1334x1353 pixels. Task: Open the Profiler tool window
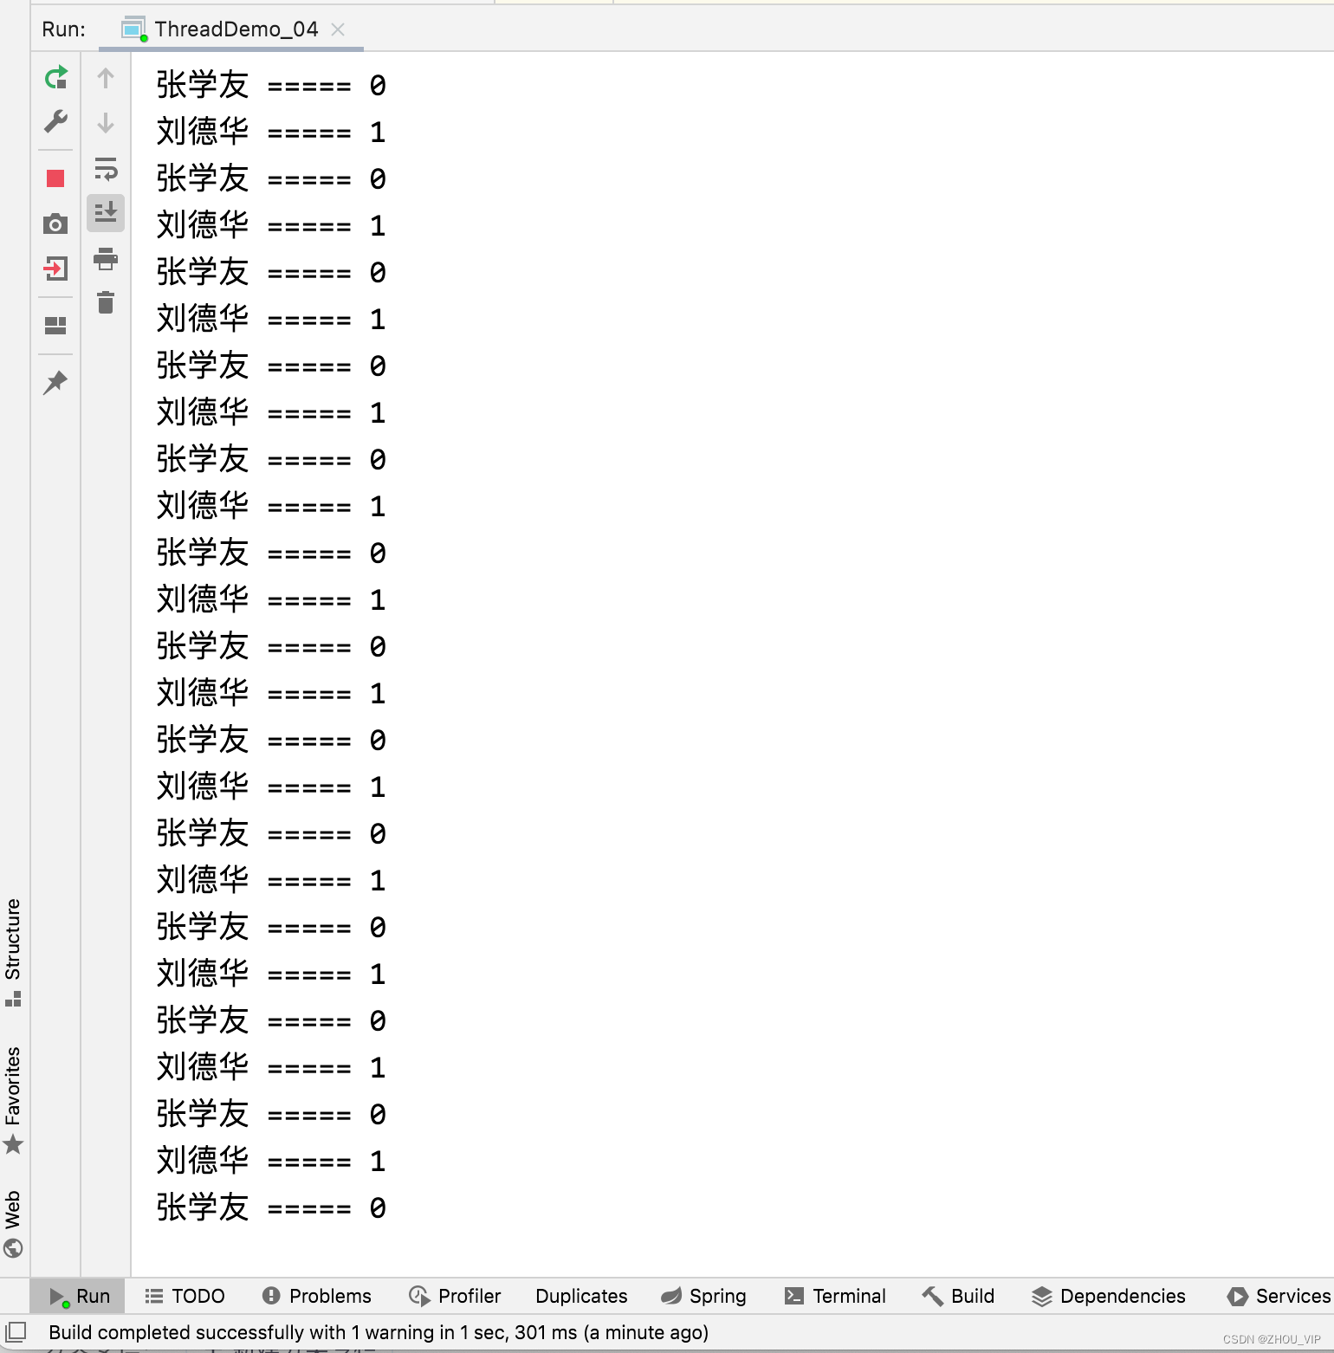[455, 1296]
